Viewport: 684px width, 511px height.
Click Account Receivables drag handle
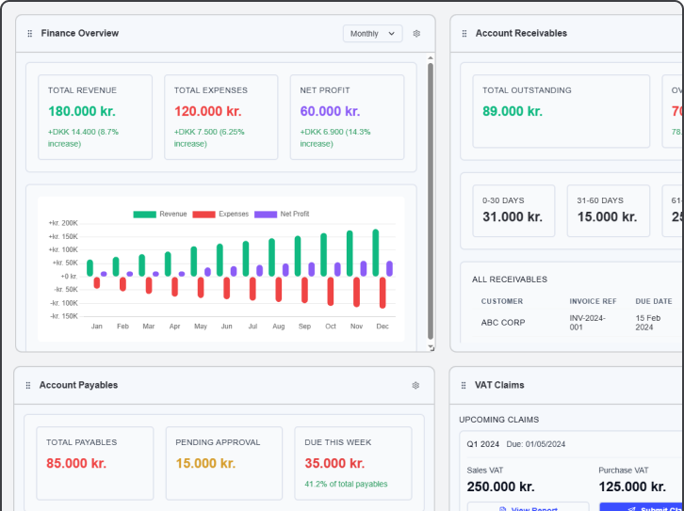tap(464, 34)
